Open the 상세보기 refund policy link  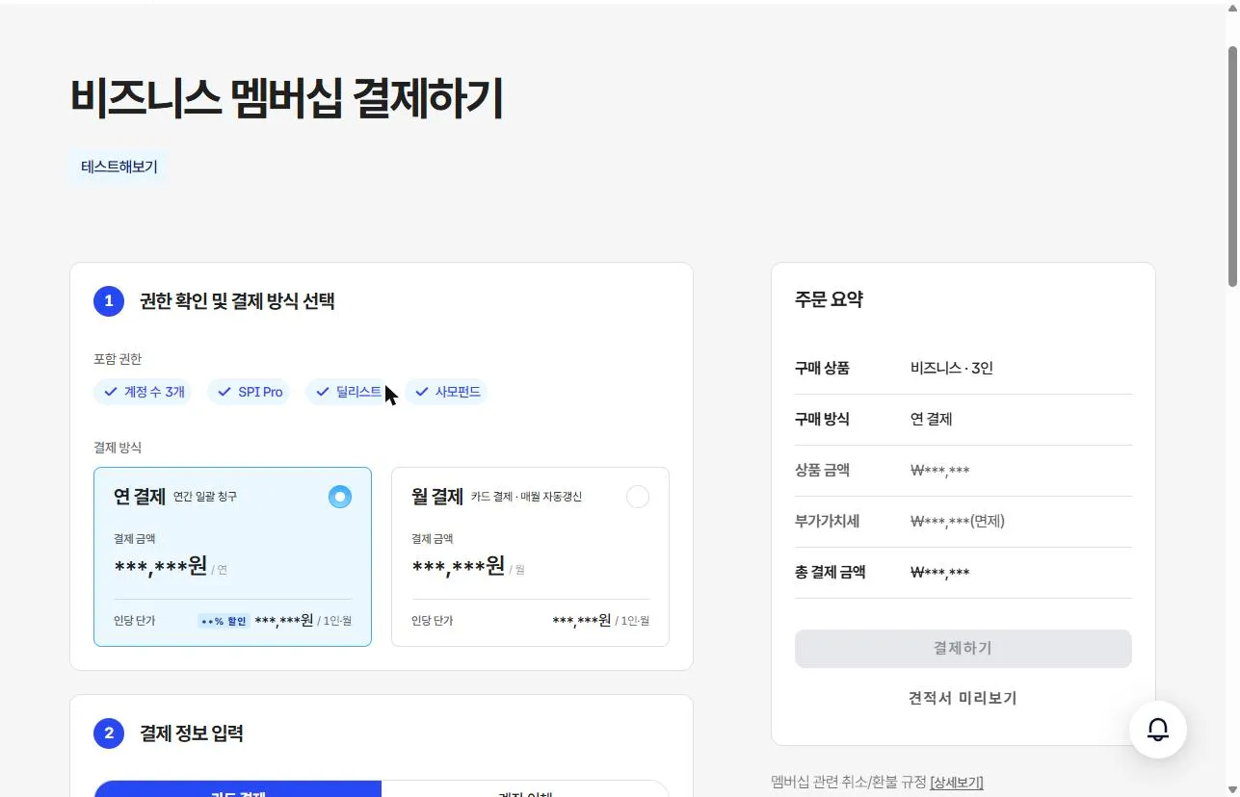[x=957, y=783]
